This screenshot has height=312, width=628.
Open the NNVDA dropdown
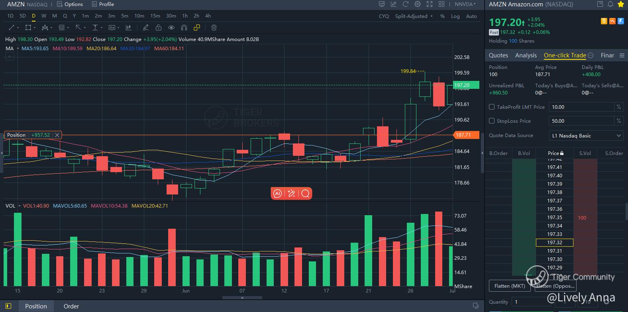(465, 4)
